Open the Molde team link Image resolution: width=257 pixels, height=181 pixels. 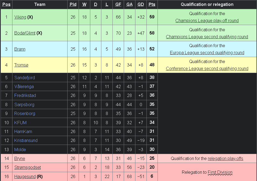[20, 149]
